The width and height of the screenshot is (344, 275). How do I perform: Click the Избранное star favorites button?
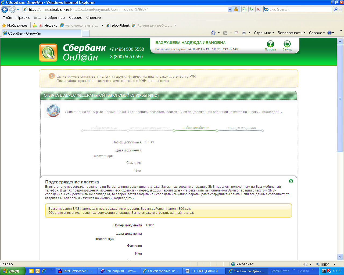(x=15, y=25)
